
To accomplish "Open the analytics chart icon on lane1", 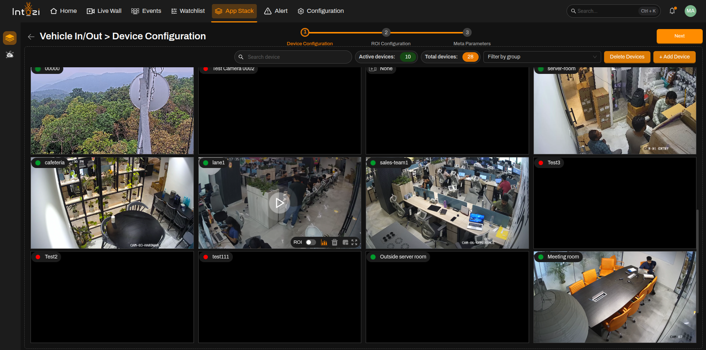I will point(324,242).
